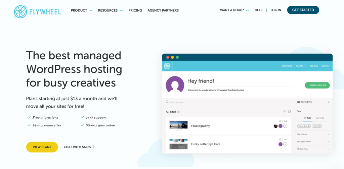
Task: Click the Search your sites field
Action: click(228, 102)
